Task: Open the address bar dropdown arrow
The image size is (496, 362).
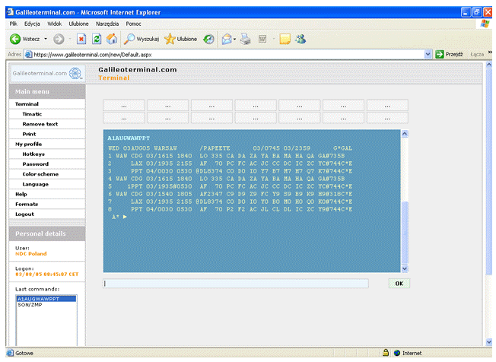Action: (428, 55)
